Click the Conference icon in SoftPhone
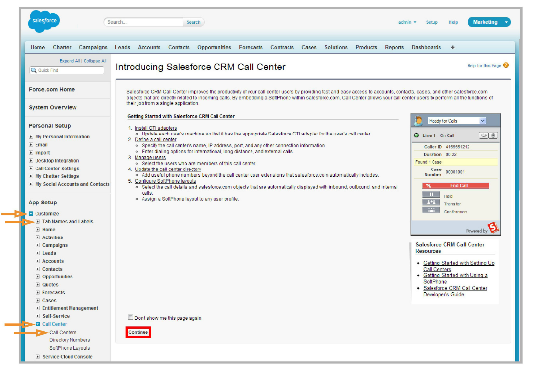Image resolution: width=541 pixels, height=372 pixels. (x=431, y=210)
